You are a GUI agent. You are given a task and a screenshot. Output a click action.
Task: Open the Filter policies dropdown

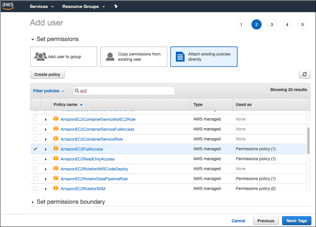coord(49,91)
